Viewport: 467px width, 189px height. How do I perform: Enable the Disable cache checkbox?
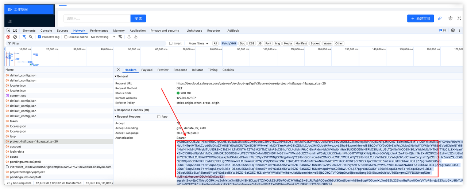[66, 37]
